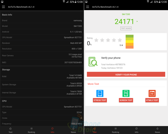Tap the Frequency 1500.0 MHz row
The height and width of the screenshot is (134, 168).
(x=42, y=124)
